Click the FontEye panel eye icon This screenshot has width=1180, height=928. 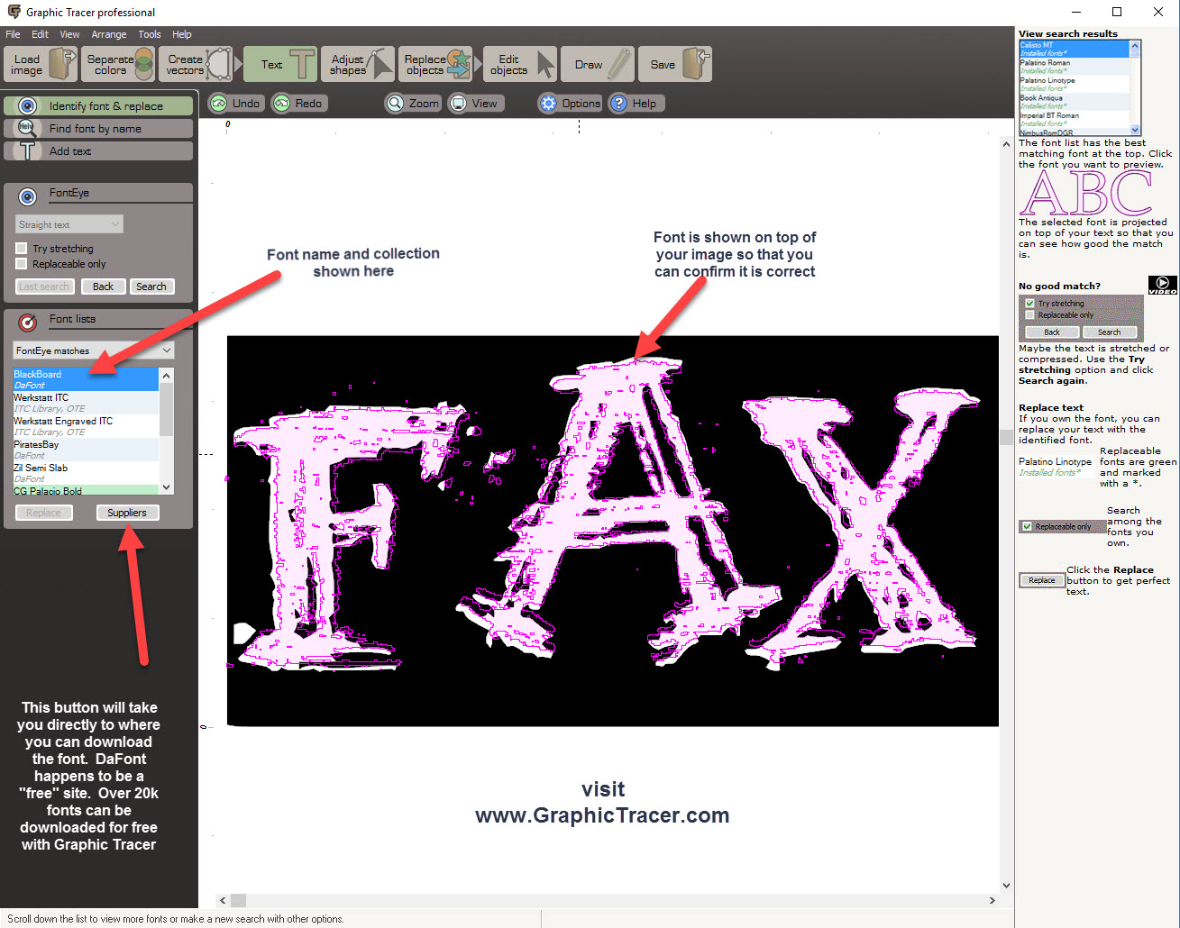tap(28, 196)
